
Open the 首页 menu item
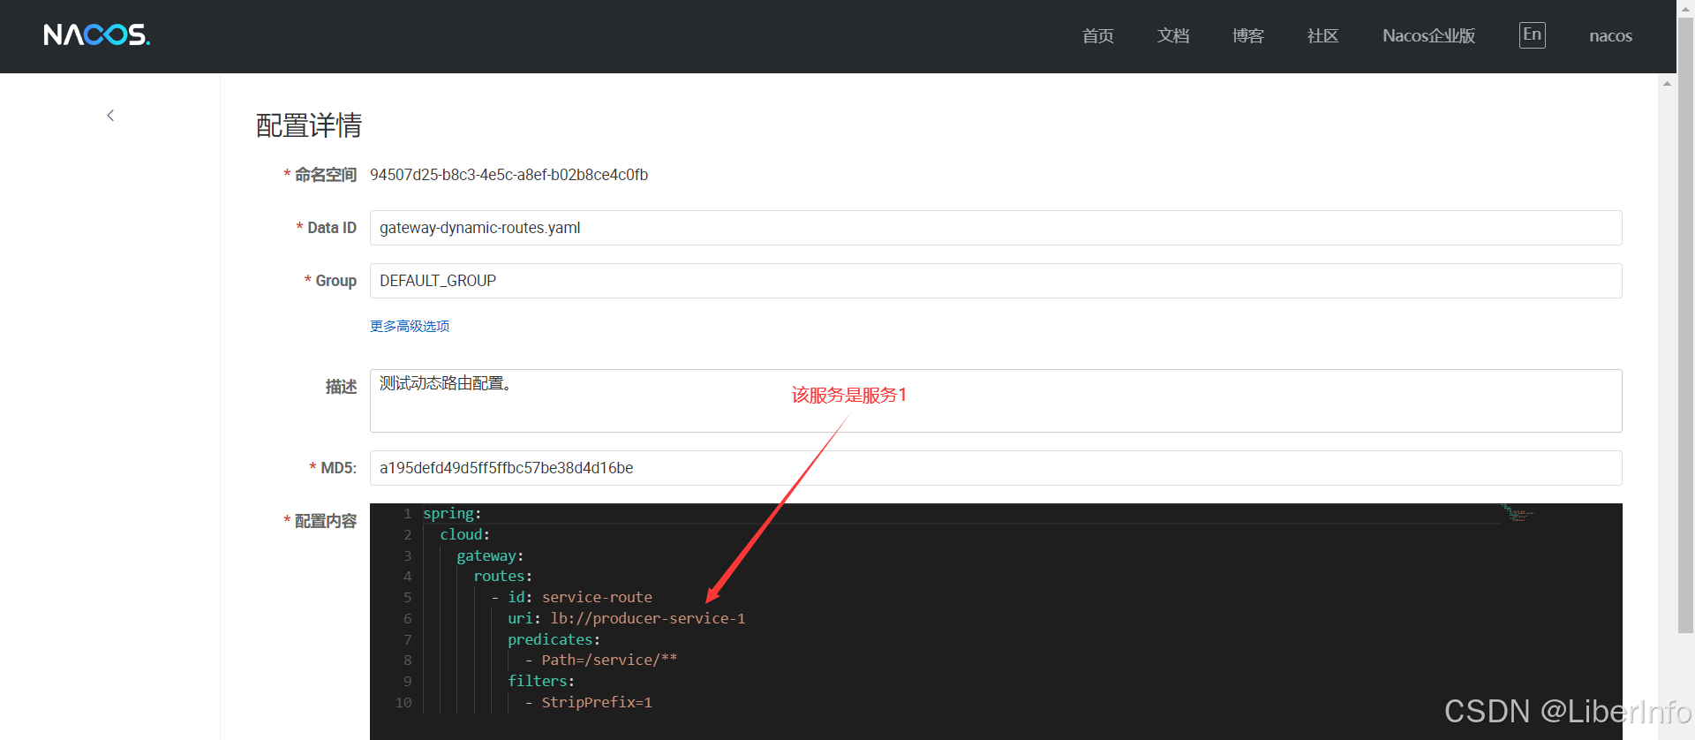coord(1097,36)
